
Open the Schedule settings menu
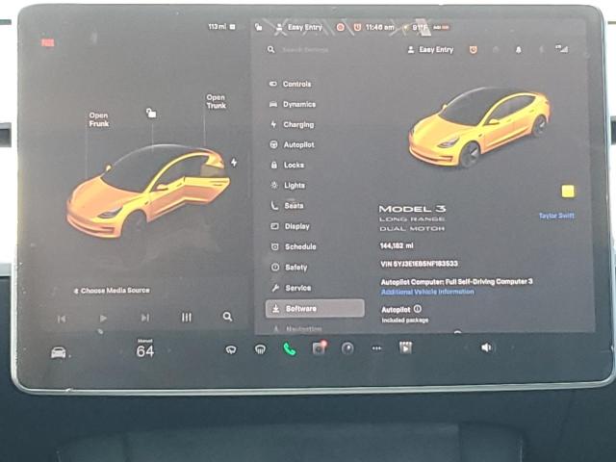pyautogui.click(x=294, y=246)
